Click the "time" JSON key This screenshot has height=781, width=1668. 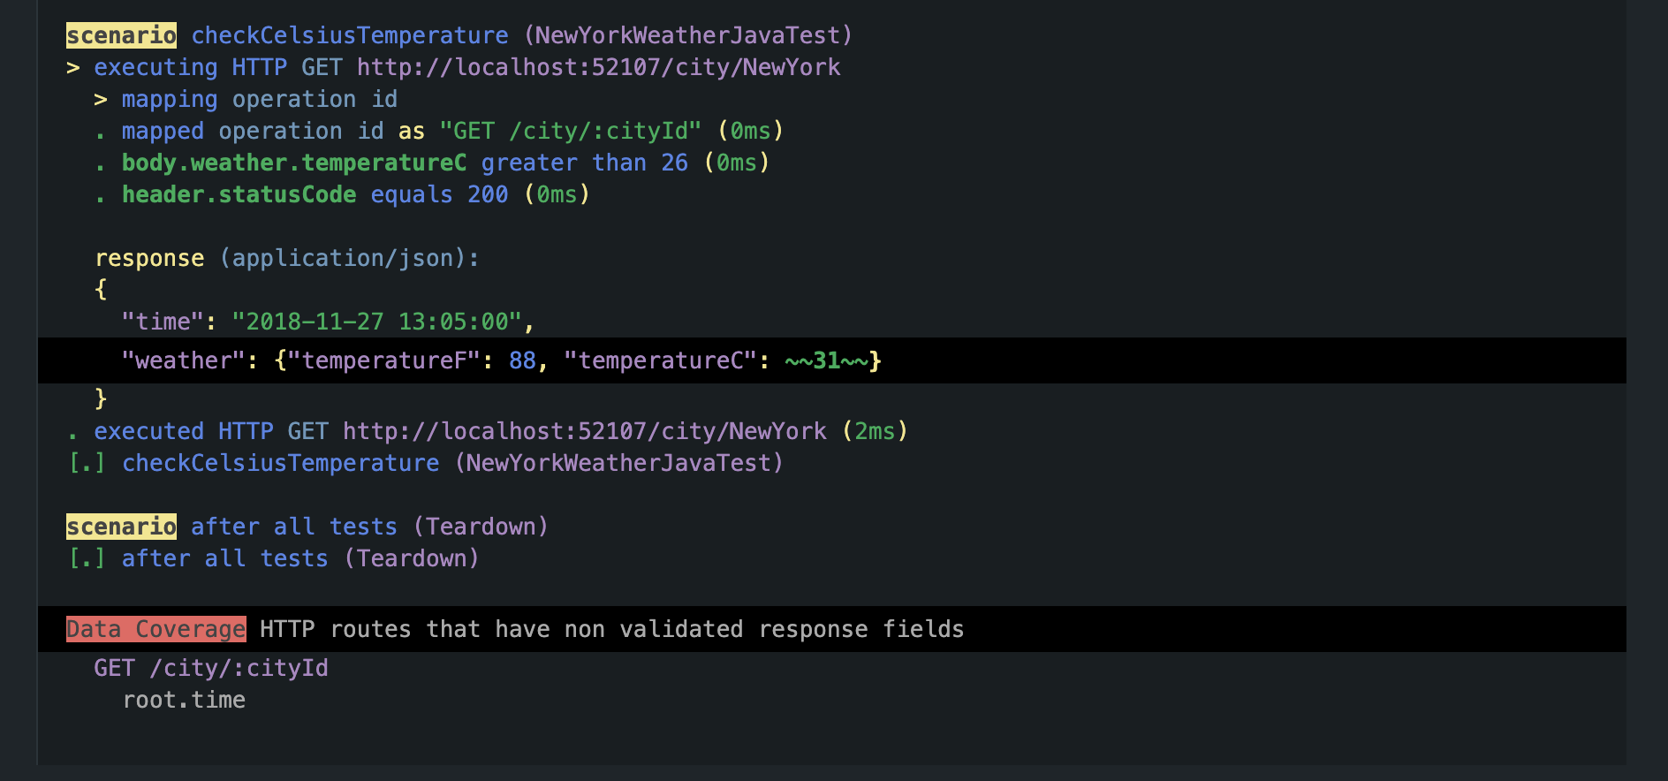[x=163, y=322]
